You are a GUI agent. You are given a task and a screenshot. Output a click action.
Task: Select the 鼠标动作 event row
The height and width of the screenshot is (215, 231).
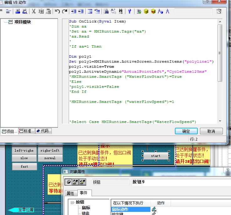tap(131, 209)
